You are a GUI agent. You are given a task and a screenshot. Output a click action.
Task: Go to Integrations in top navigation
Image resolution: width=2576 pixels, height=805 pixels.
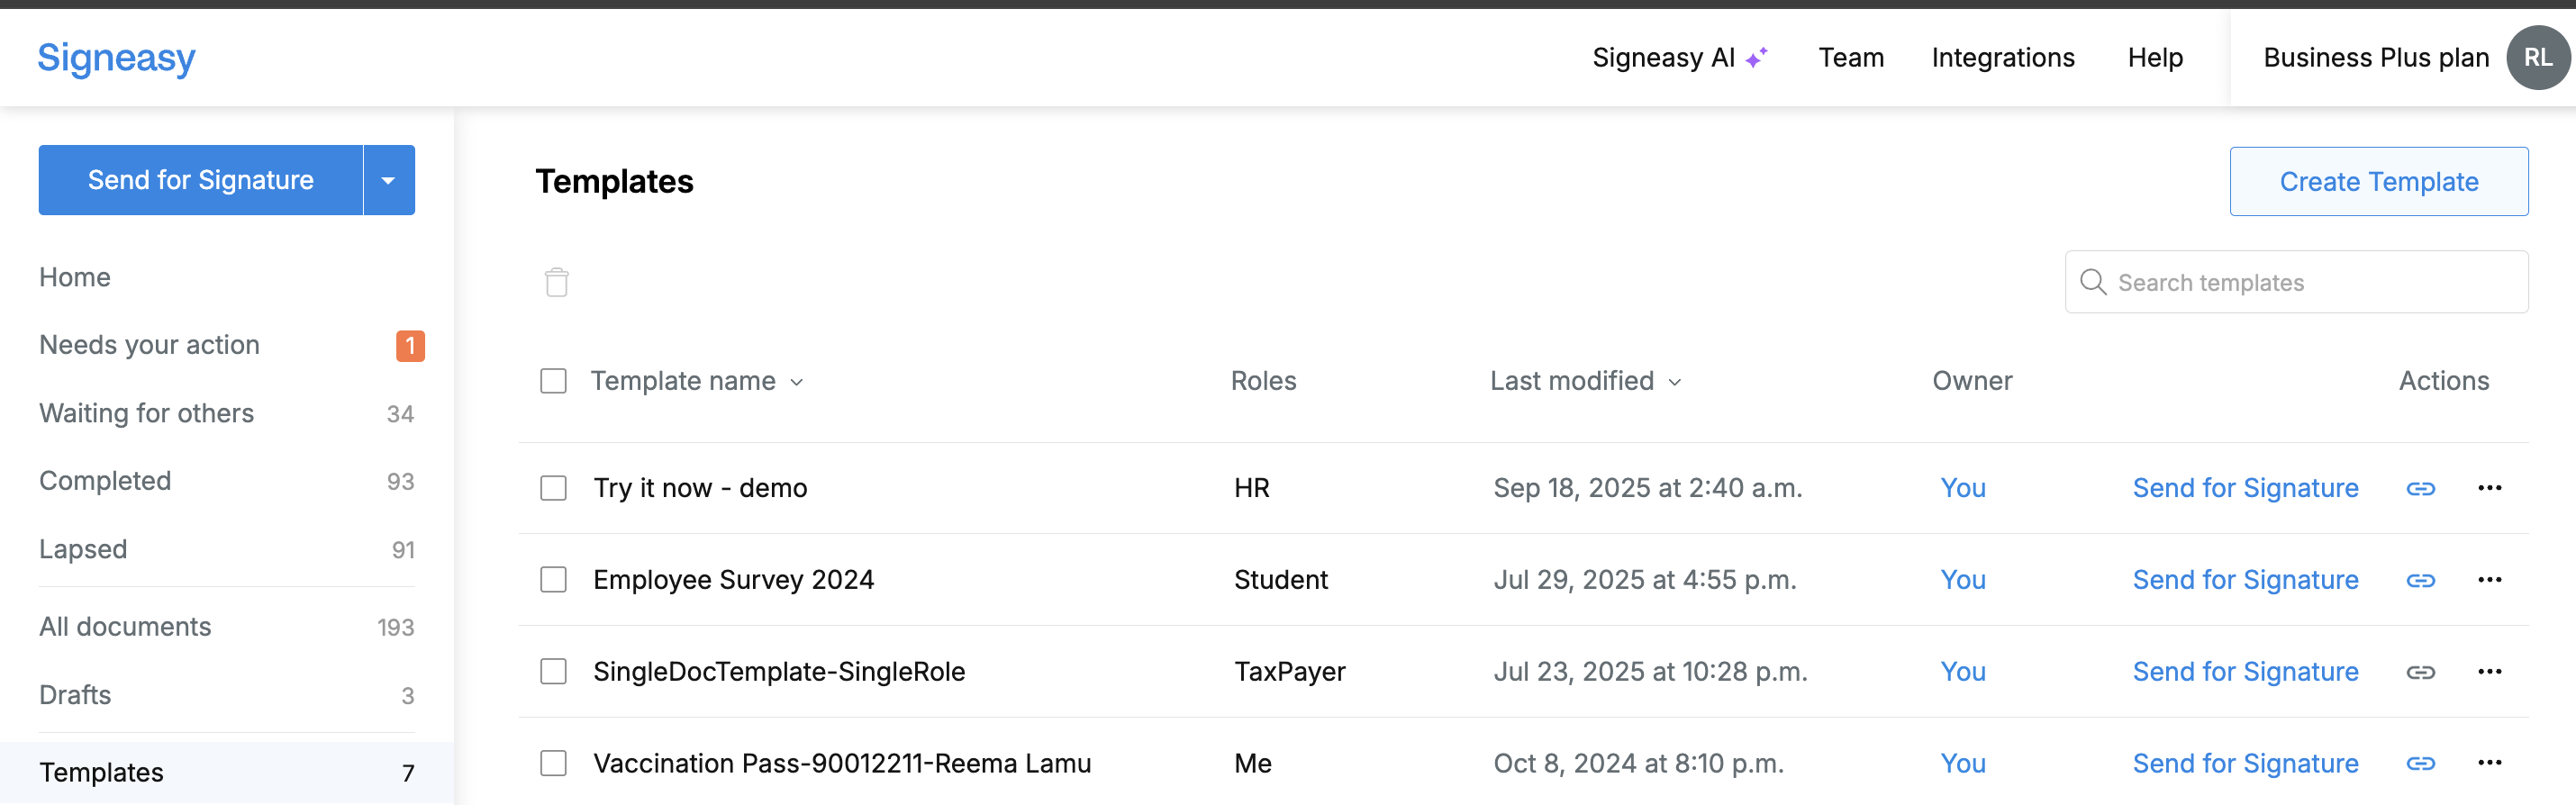click(x=2002, y=58)
